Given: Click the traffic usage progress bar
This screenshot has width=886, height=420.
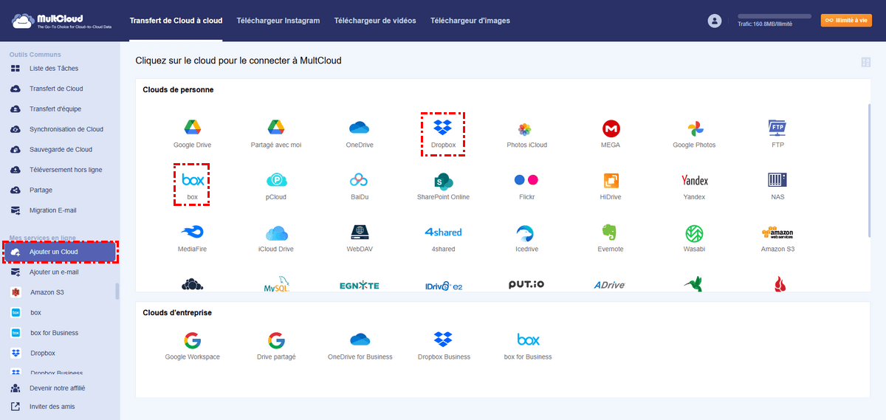Looking at the screenshot, I should pyautogui.click(x=774, y=16).
